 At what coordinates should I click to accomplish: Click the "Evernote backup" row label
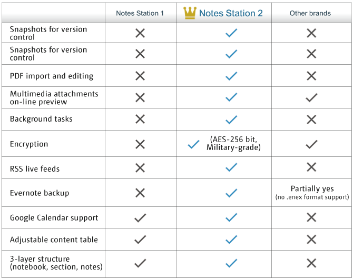pyautogui.click(x=40, y=193)
